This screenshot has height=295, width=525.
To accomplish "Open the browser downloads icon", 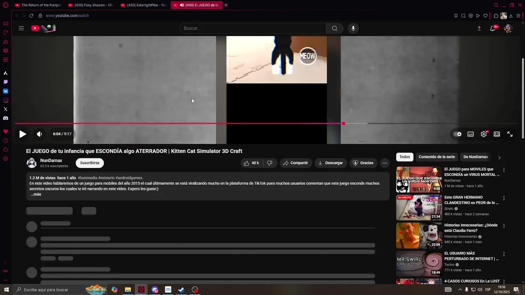I will click(511, 16).
